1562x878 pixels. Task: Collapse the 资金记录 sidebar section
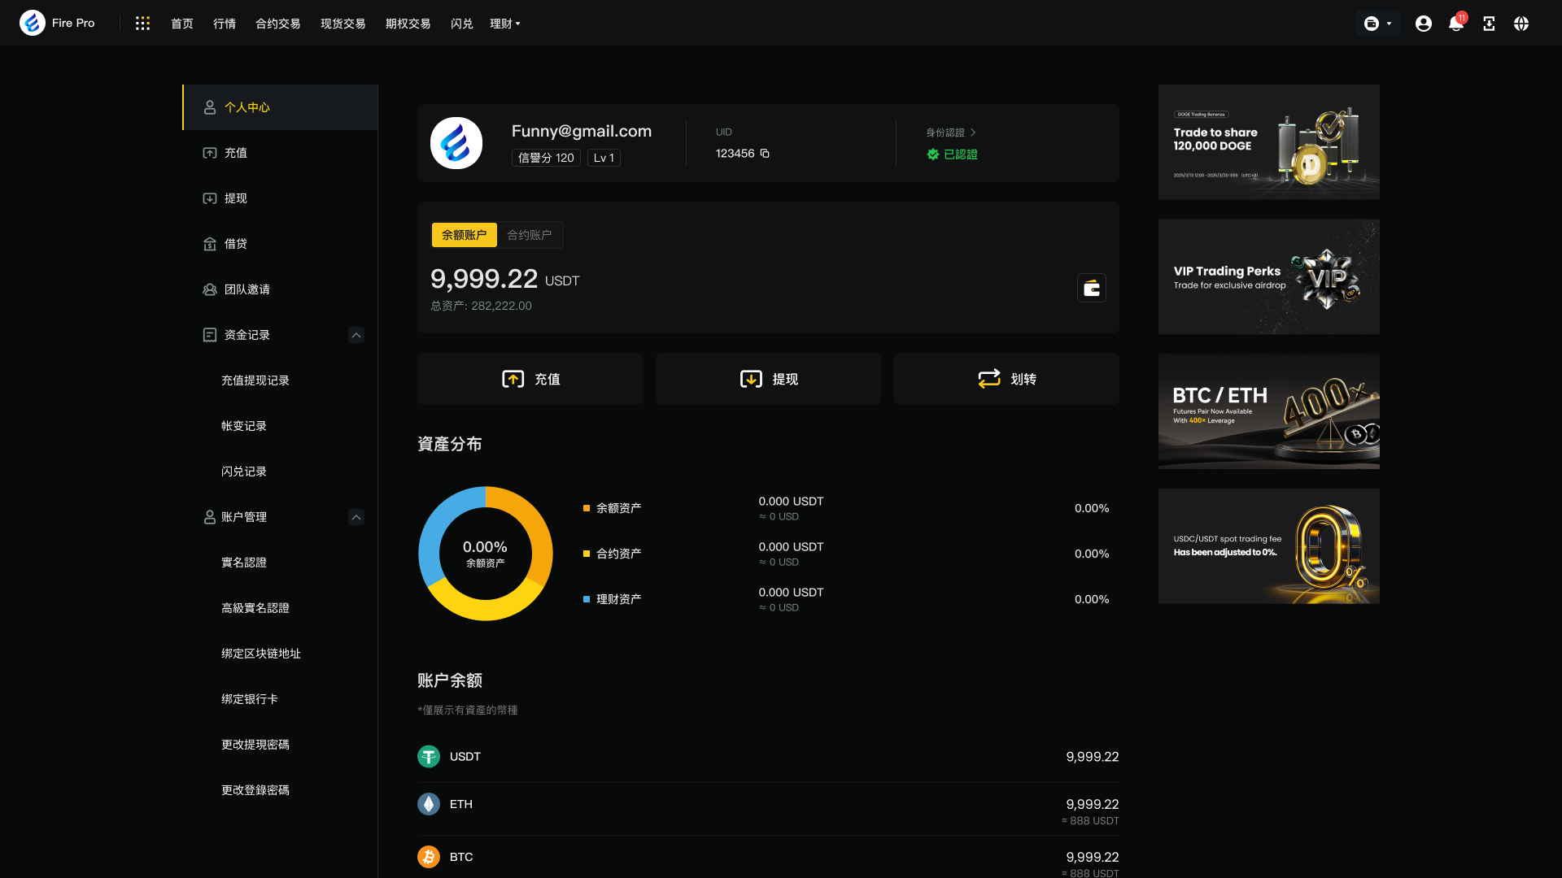356,335
